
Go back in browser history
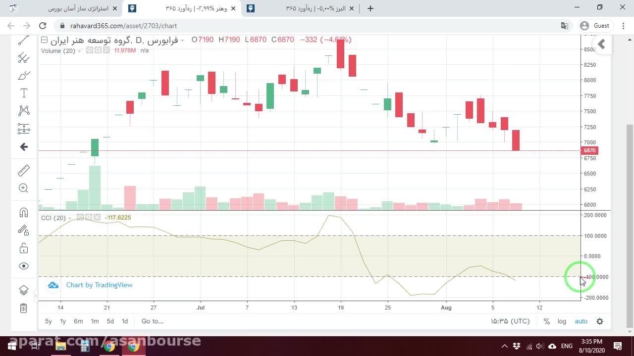coord(11,26)
